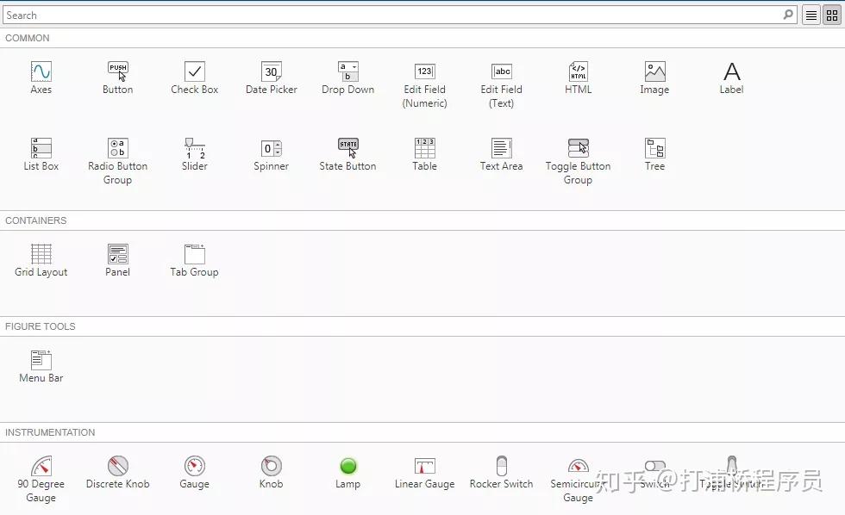Select the List Box component
Screen dimensions: 845x515
pyautogui.click(x=41, y=154)
